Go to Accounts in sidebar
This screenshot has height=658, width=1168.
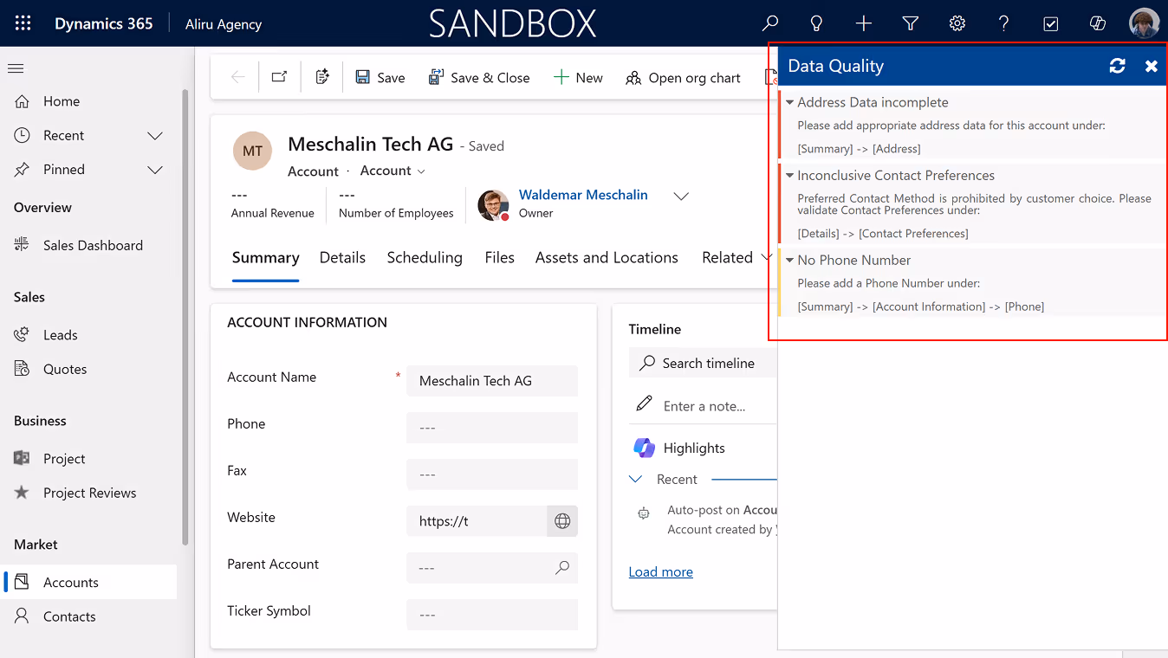(88, 582)
